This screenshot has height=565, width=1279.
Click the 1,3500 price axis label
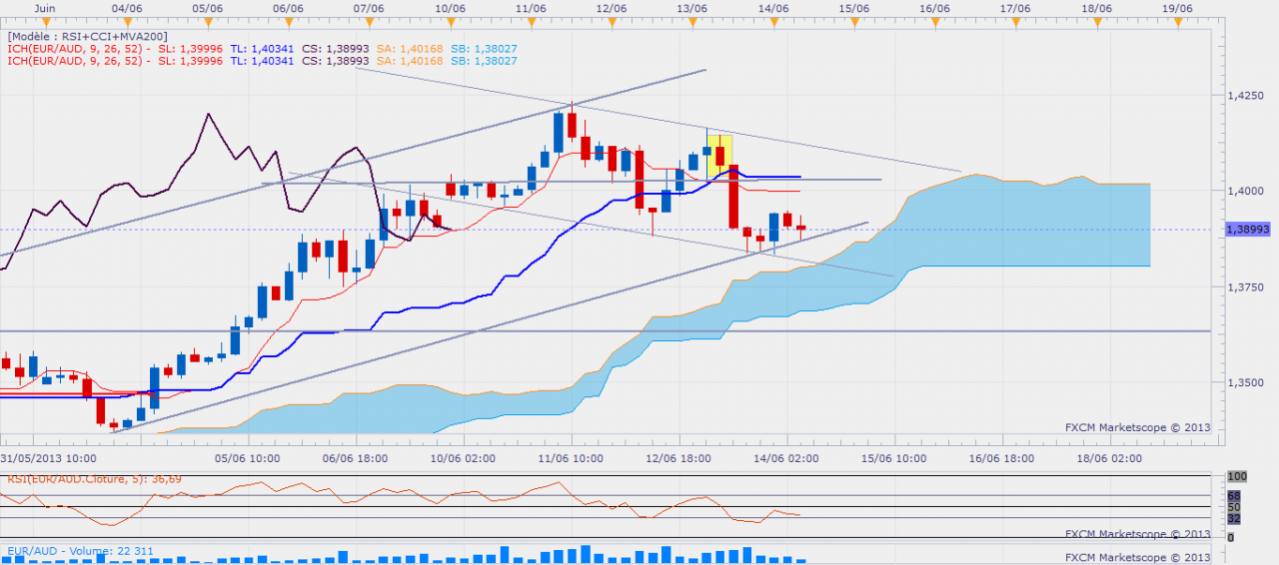(1246, 382)
